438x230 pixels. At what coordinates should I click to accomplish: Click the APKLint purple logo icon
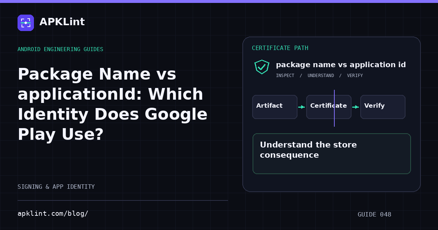(x=26, y=23)
